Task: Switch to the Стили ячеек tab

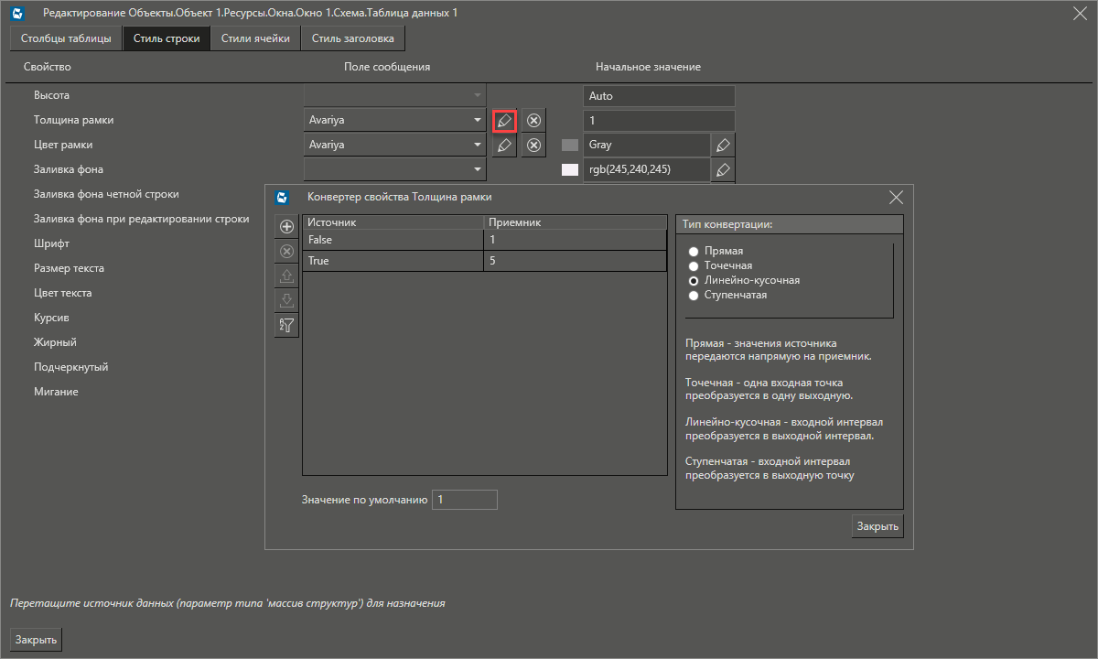Action: tap(256, 38)
